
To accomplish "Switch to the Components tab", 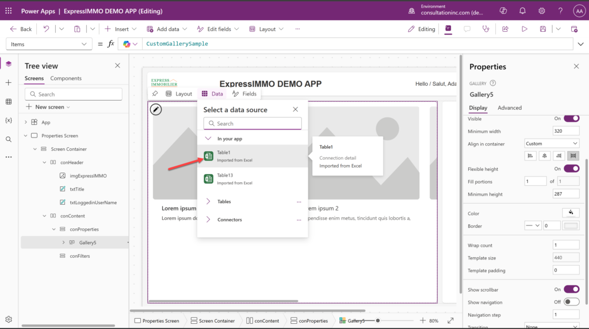I will coord(66,78).
